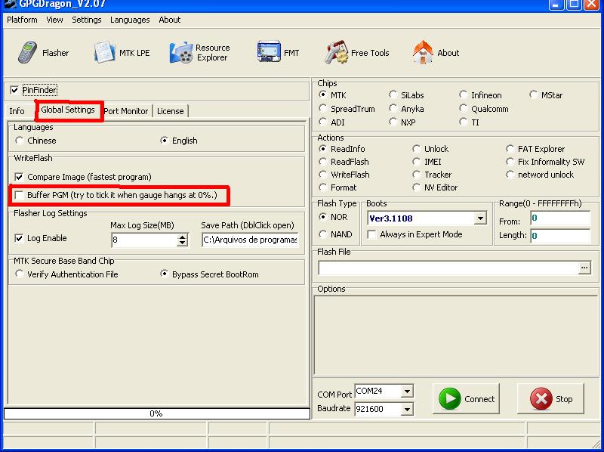This screenshot has height=452, width=604.
Task: Click the 0% progress bar
Action: (157, 413)
